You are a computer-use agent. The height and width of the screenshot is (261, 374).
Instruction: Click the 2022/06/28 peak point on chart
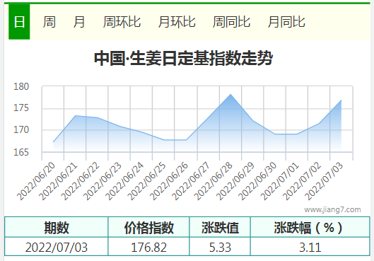point(230,95)
